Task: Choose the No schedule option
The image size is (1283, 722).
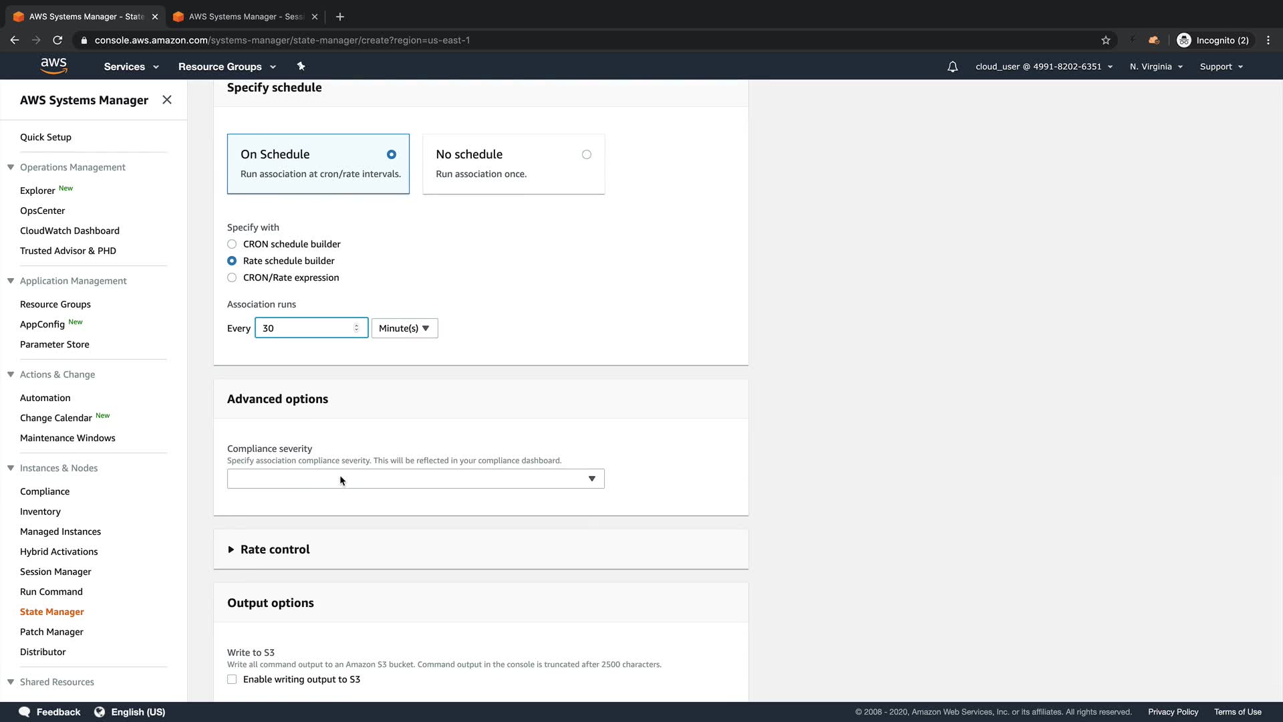Action: tap(586, 154)
